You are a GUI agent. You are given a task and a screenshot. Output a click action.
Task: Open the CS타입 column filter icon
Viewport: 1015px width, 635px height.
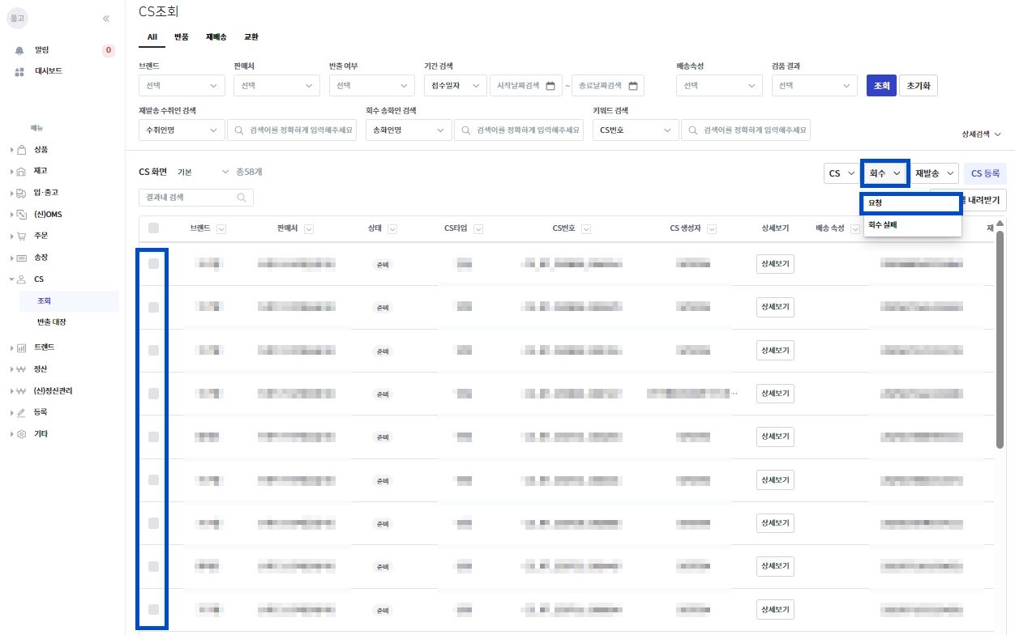(x=478, y=229)
